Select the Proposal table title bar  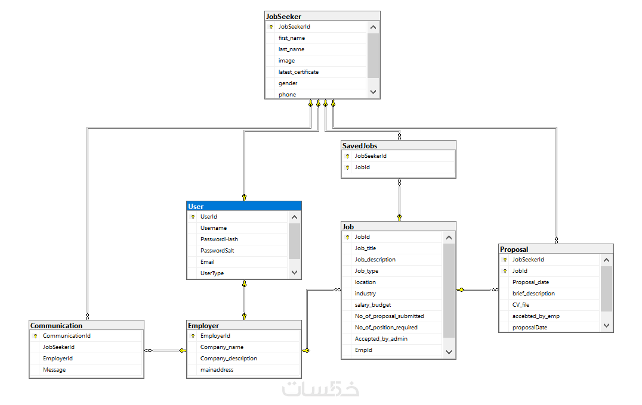[x=556, y=250]
